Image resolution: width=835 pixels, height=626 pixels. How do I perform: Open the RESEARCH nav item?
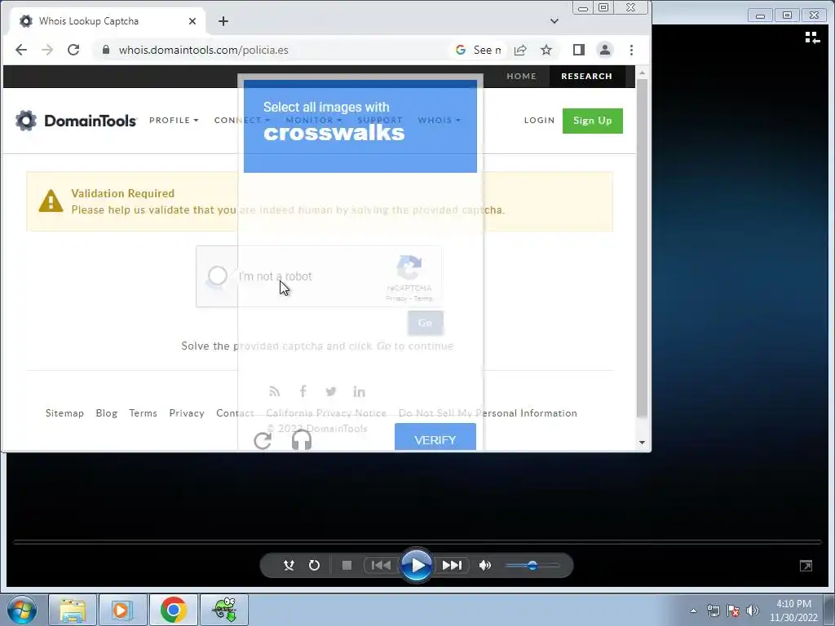point(586,76)
